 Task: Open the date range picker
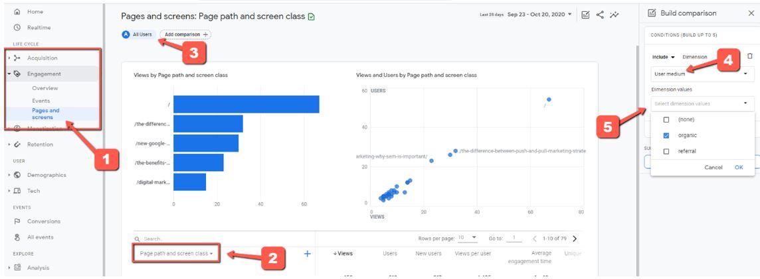(539, 15)
